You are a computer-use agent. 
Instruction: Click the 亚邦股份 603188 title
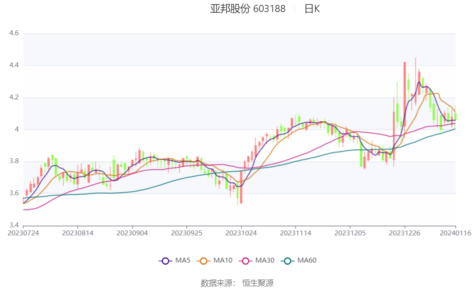[248, 9]
